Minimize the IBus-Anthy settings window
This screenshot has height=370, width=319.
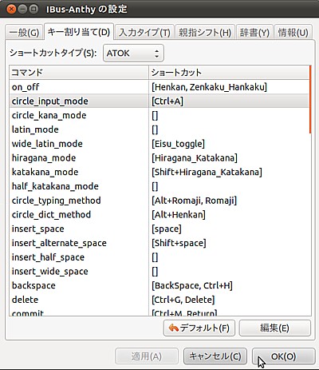click(22, 10)
